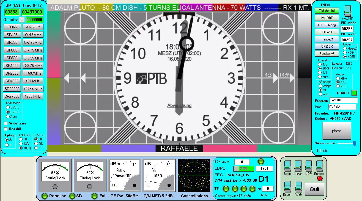Enable Wide scan checkbox

[x=6, y=123]
